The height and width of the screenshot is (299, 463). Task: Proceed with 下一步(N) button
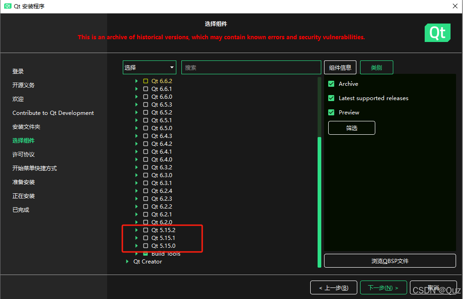(x=383, y=288)
